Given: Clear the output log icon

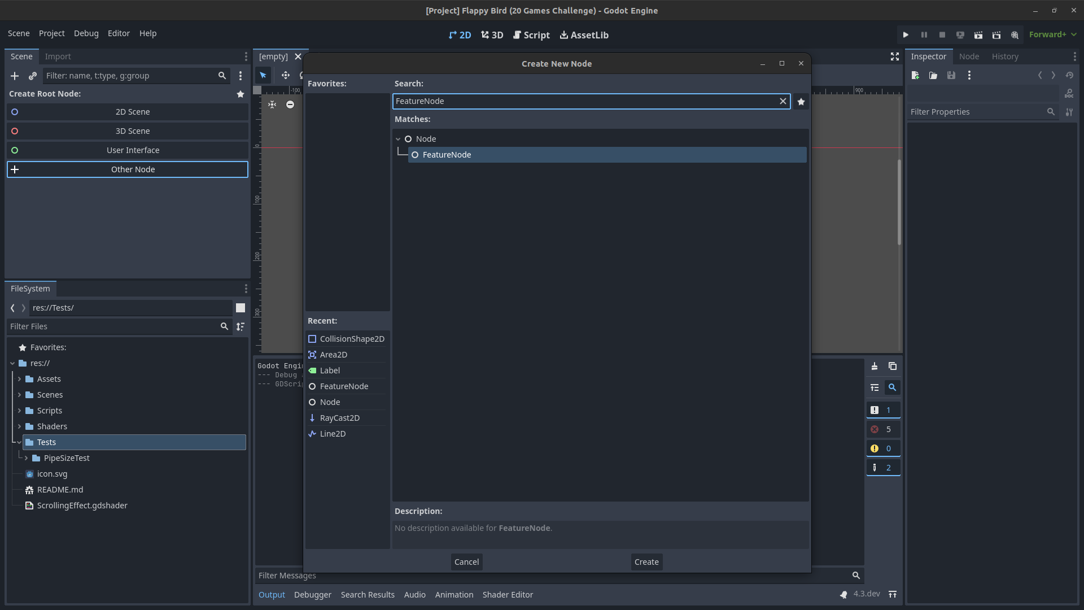Looking at the screenshot, I should point(874,367).
